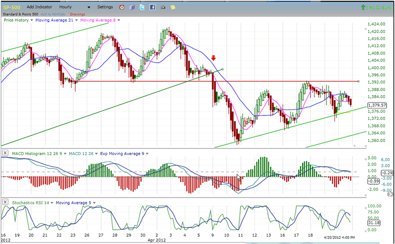The width and height of the screenshot is (395, 244).
Task: Click the Twitter share icon
Action: click(x=142, y=8)
